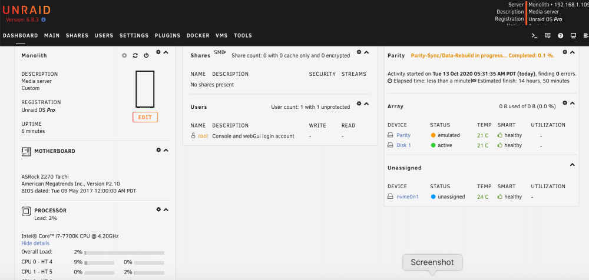
Task: Click the version info icon
Action: [44, 19]
